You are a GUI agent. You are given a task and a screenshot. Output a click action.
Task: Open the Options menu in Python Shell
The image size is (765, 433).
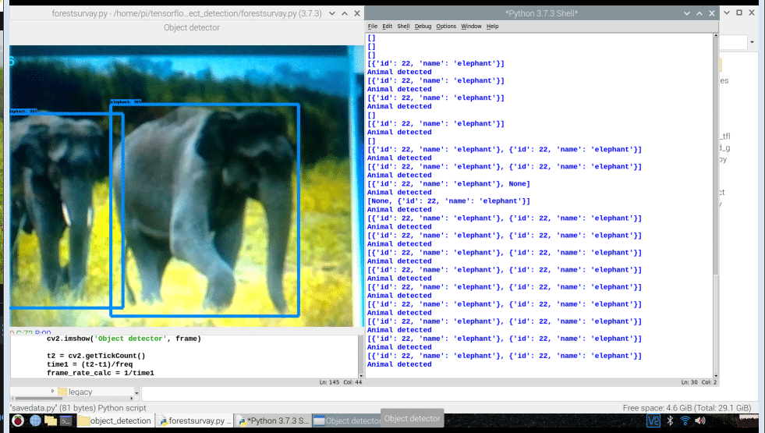446,27
